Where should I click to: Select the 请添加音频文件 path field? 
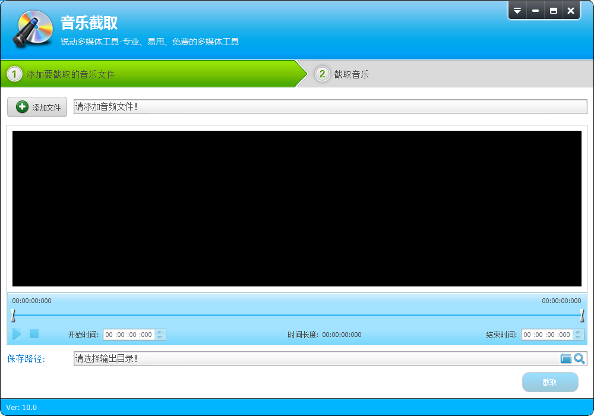click(x=330, y=107)
